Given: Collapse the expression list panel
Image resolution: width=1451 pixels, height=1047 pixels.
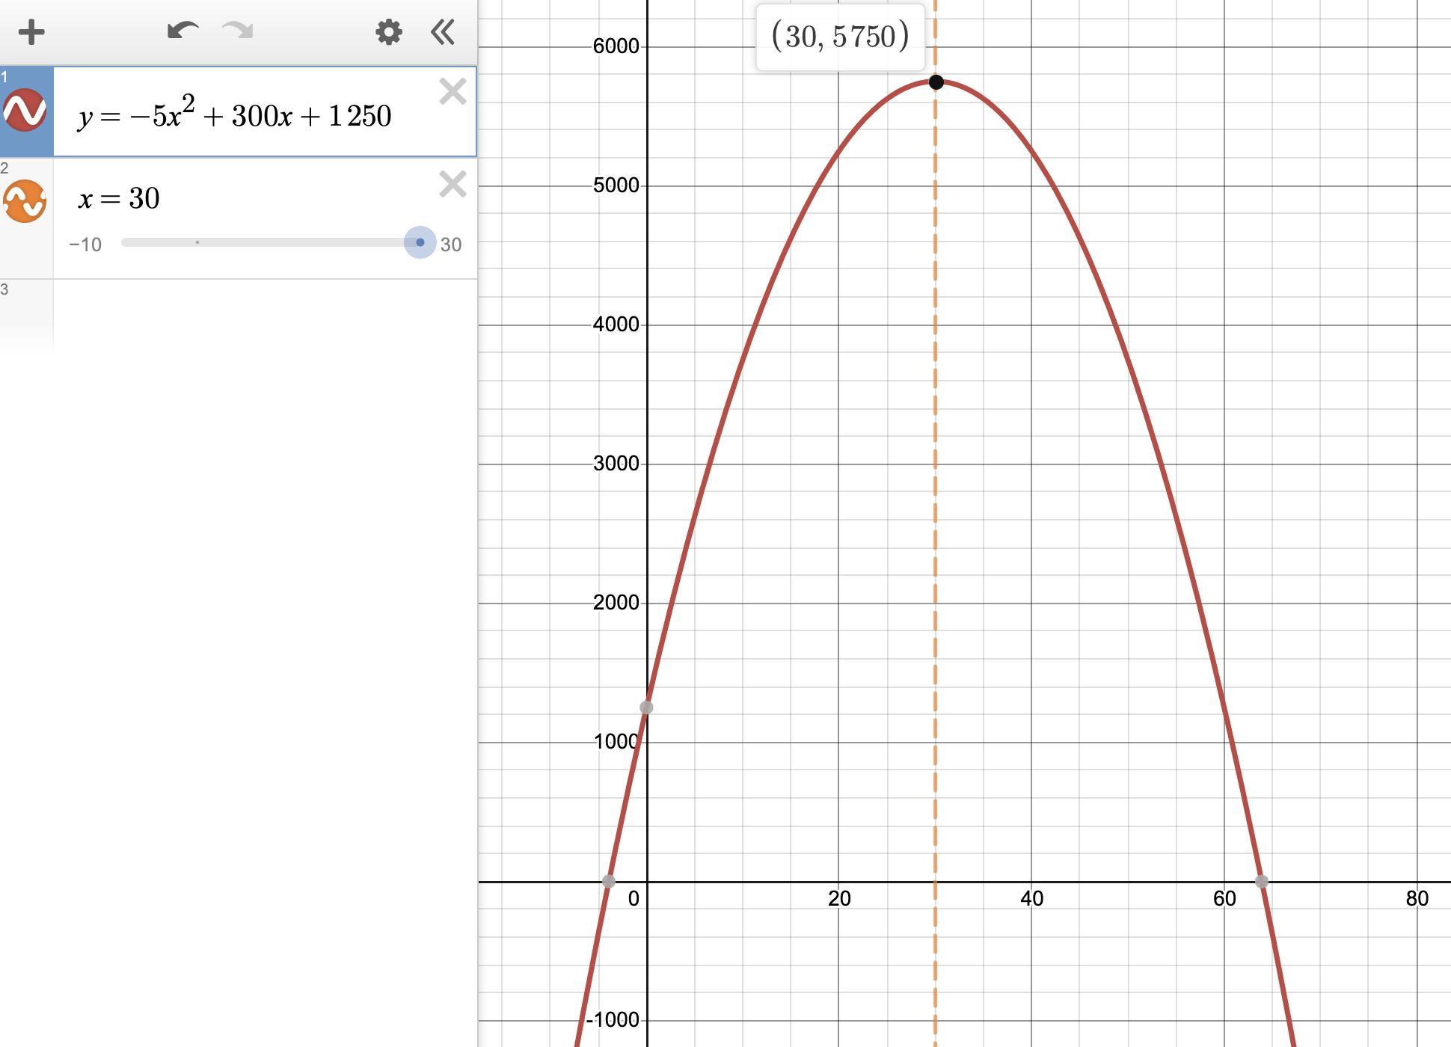Looking at the screenshot, I should point(443,32).
